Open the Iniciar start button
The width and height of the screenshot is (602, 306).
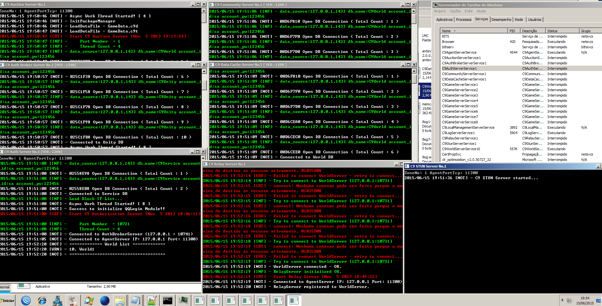(8, 301)
